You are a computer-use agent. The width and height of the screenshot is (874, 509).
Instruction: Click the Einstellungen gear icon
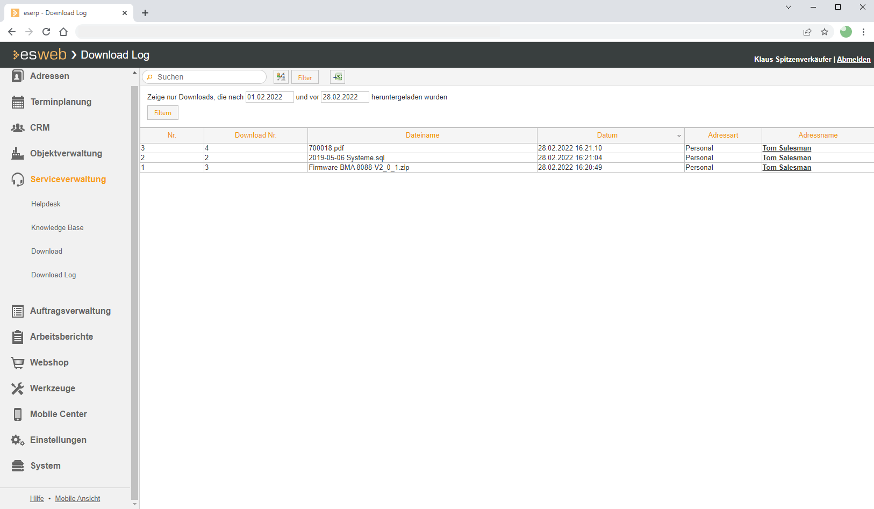(18, 440)
